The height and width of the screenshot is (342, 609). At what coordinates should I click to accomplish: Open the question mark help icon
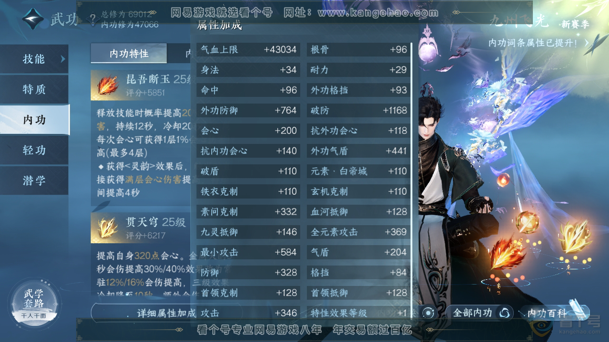tap(93, 20)
